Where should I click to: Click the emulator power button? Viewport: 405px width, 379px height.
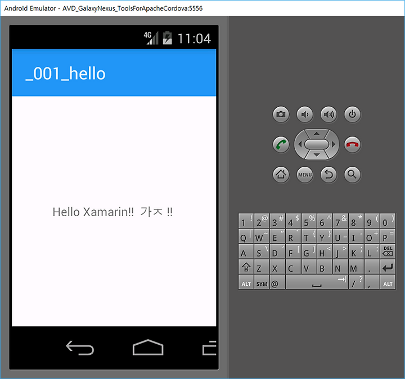tap(352, 114)
